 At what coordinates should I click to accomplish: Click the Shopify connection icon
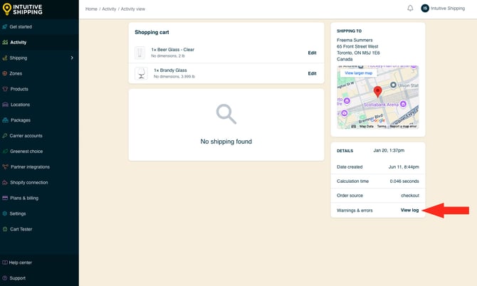coord(5,182)
